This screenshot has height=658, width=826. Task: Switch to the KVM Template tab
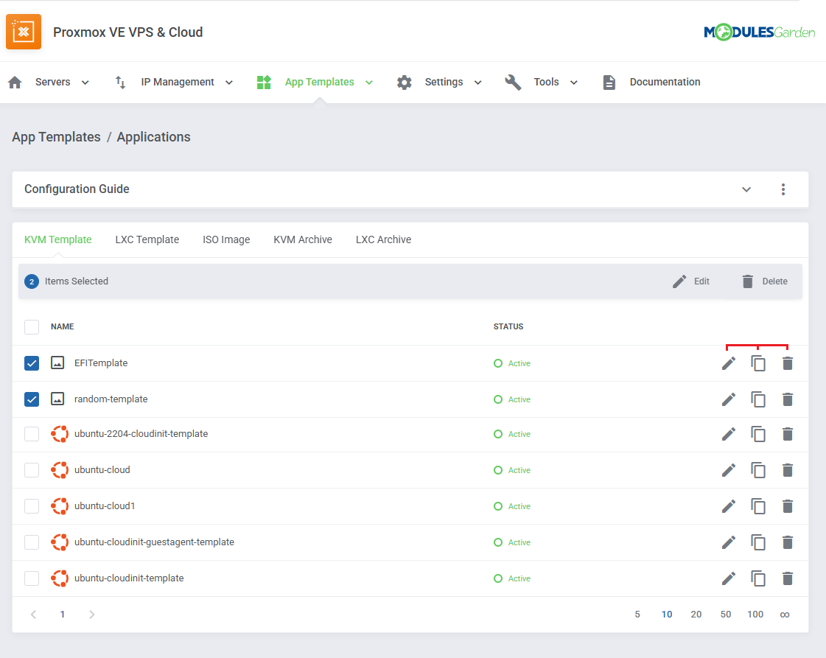click(58, 239)
